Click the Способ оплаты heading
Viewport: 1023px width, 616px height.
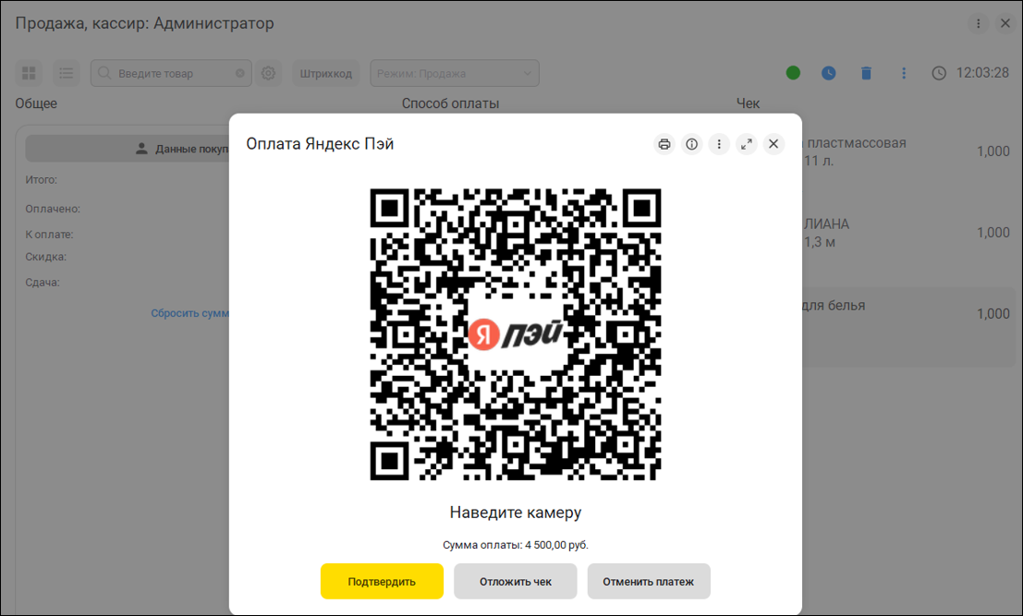tap(450, 103)
